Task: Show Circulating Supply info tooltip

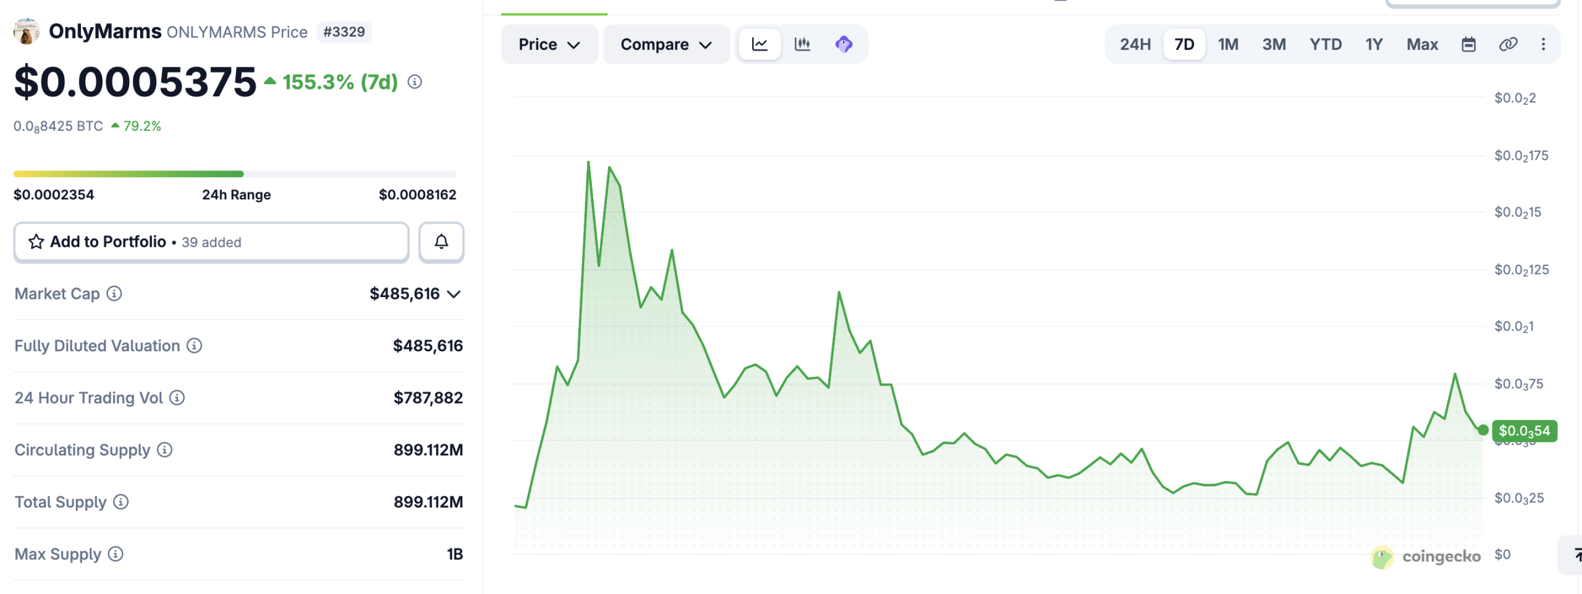Action: point(165,450)
